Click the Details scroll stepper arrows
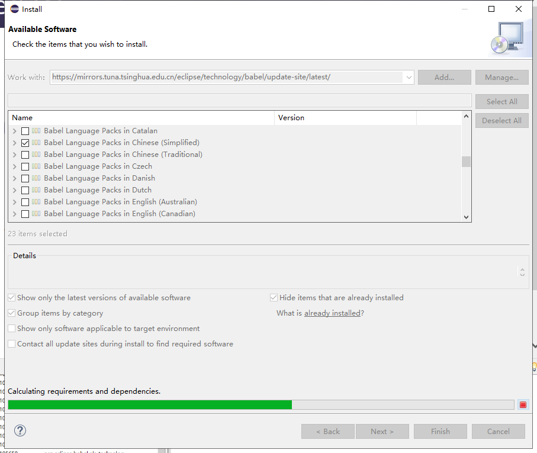 tap(522, 272)
